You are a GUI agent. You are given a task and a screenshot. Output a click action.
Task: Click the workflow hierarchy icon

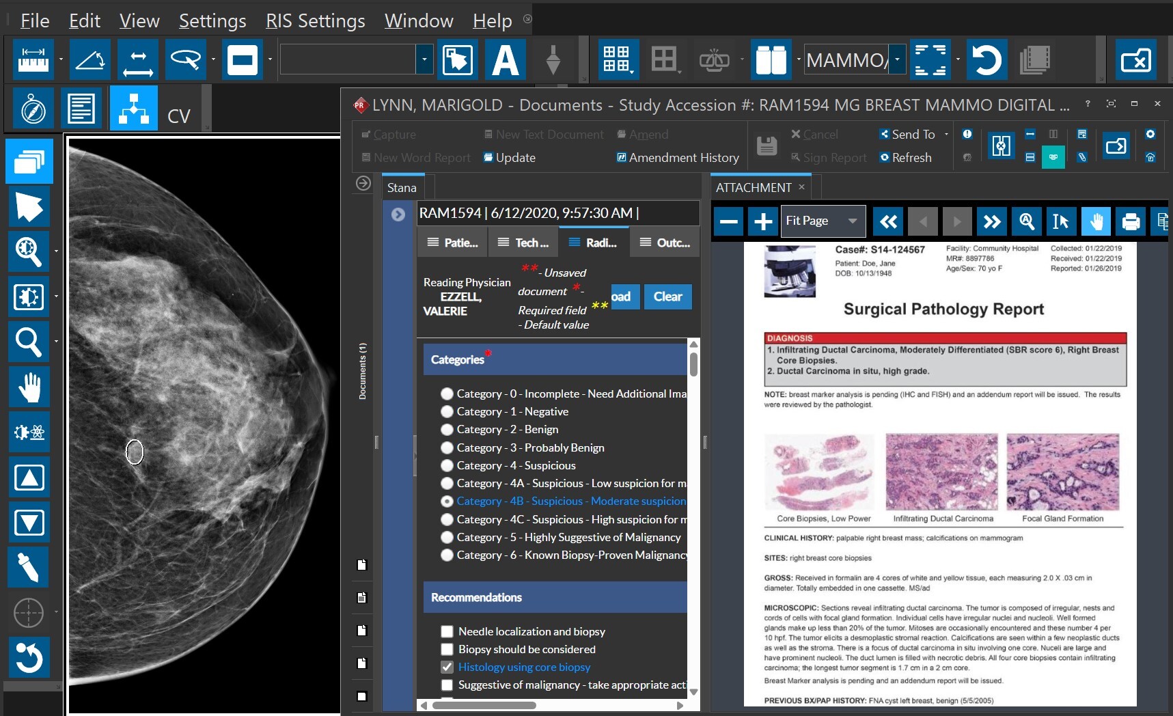134,108
